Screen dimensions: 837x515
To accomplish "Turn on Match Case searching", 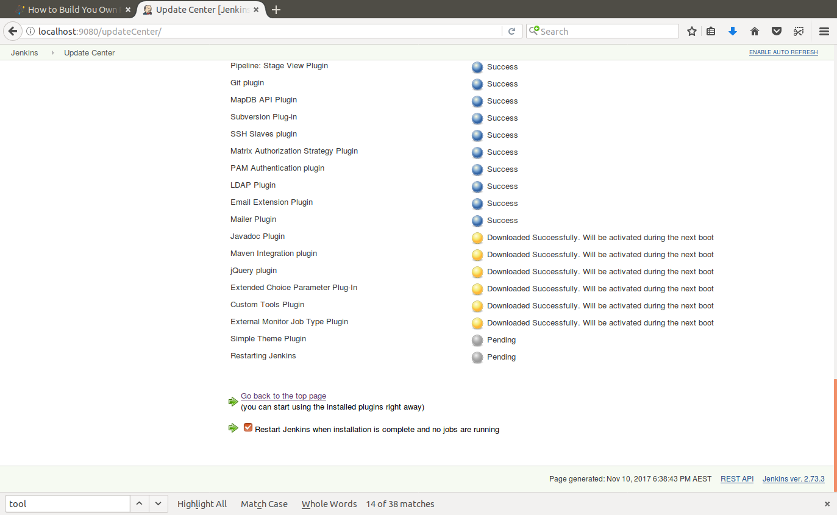I will [x=263, y=503].
